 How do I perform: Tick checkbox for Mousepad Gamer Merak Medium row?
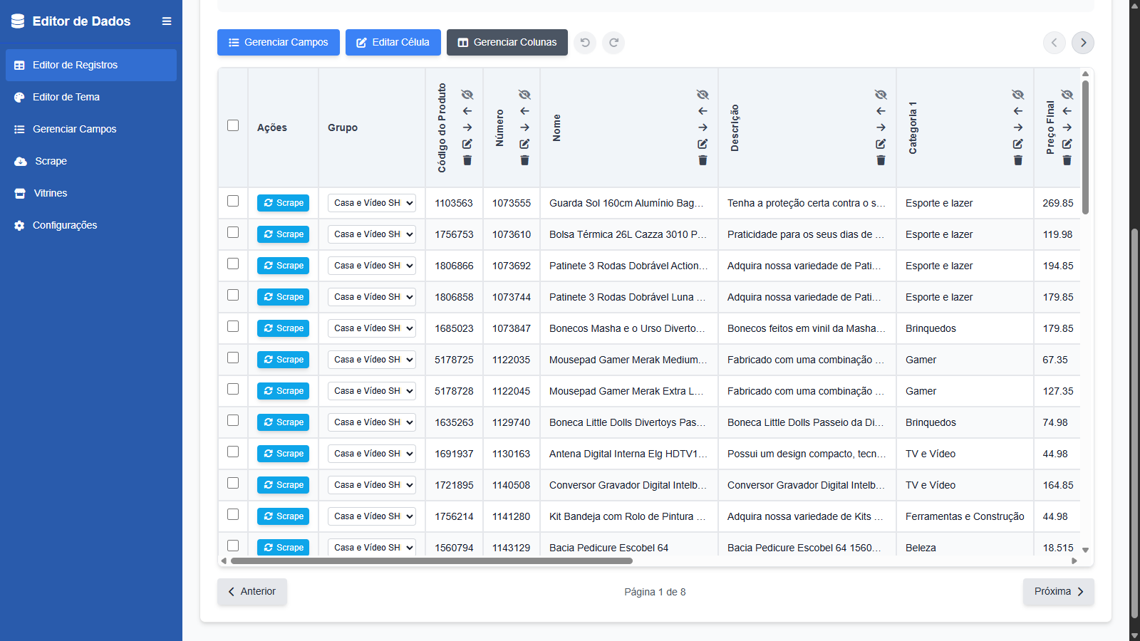click(233, 358)
